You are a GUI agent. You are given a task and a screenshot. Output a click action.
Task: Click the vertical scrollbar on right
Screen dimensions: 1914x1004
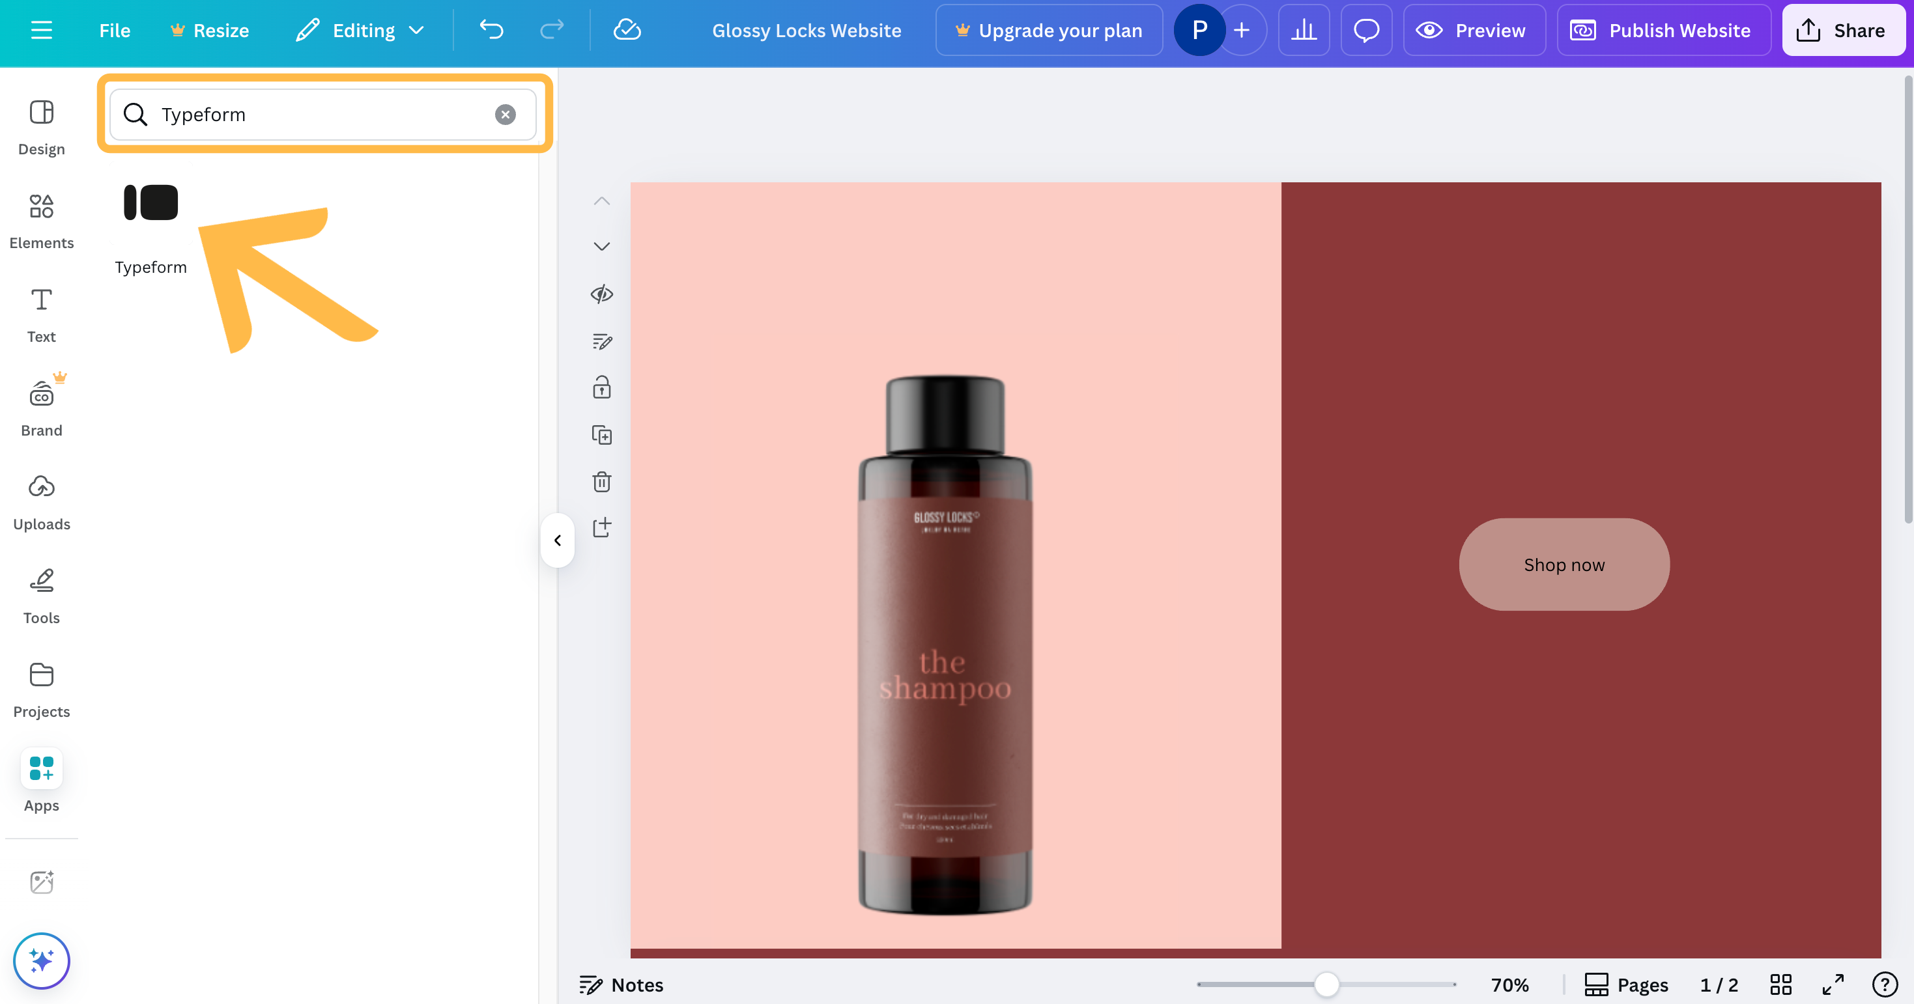click(x=1908, y=300)
